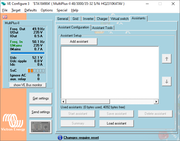Click the UMains 235 V reading
The height and width of the screenshot is (141, 180).
tap(26, 45)
